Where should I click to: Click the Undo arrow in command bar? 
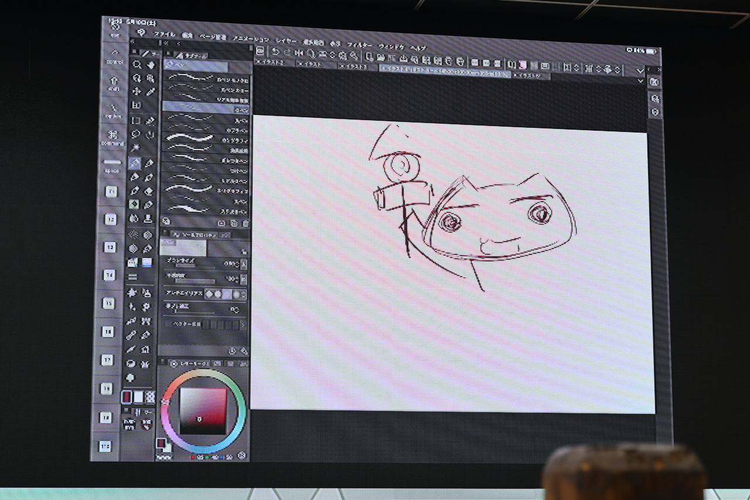pyautogui.click(x=275, y=54)
